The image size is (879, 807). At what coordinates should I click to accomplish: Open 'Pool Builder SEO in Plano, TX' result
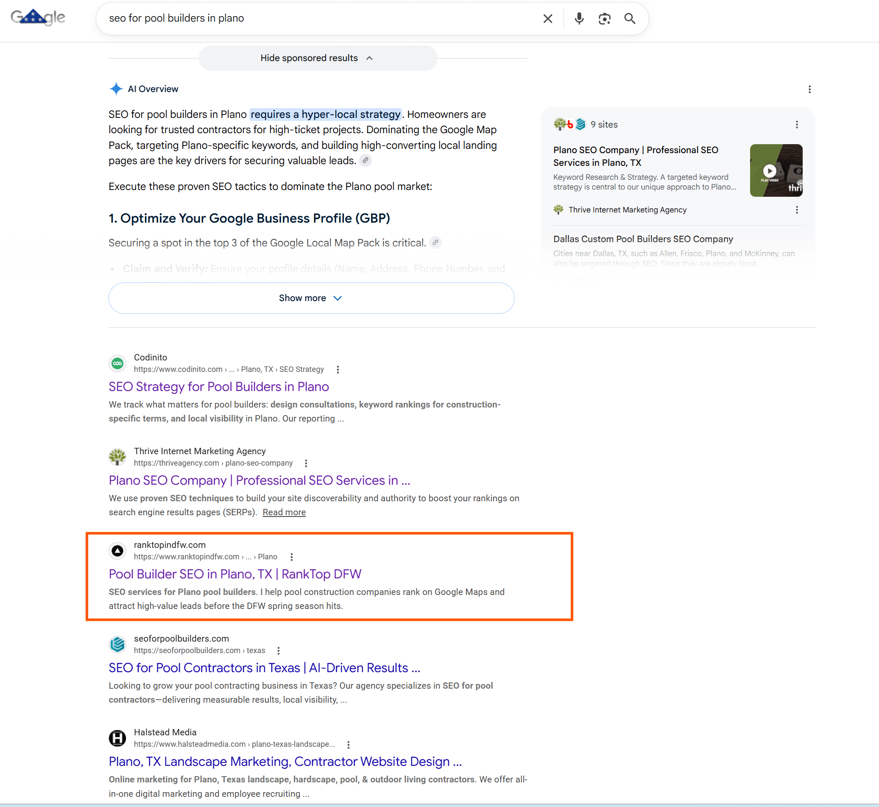click(x=235, y=574)
